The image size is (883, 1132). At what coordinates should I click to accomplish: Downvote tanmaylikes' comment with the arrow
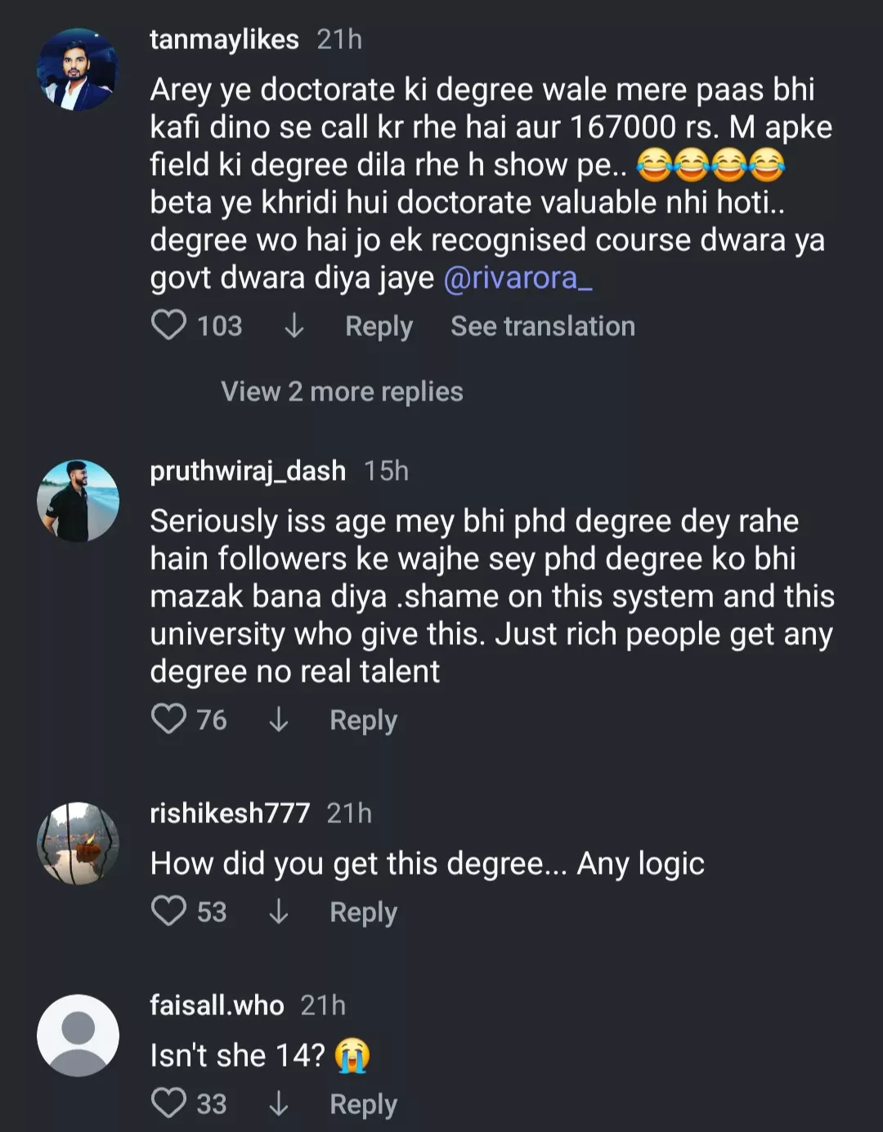294,326
